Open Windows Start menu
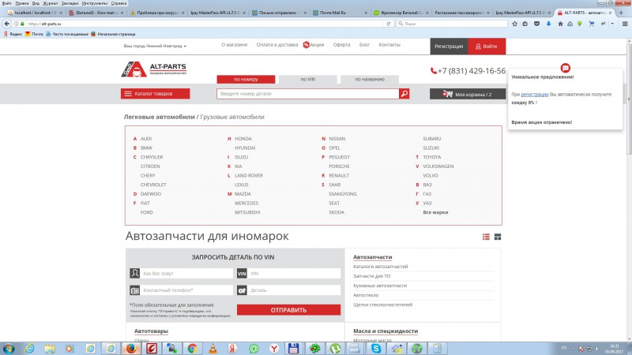The width and height of the screenshot is (632, 355). [x=9, y=349]
